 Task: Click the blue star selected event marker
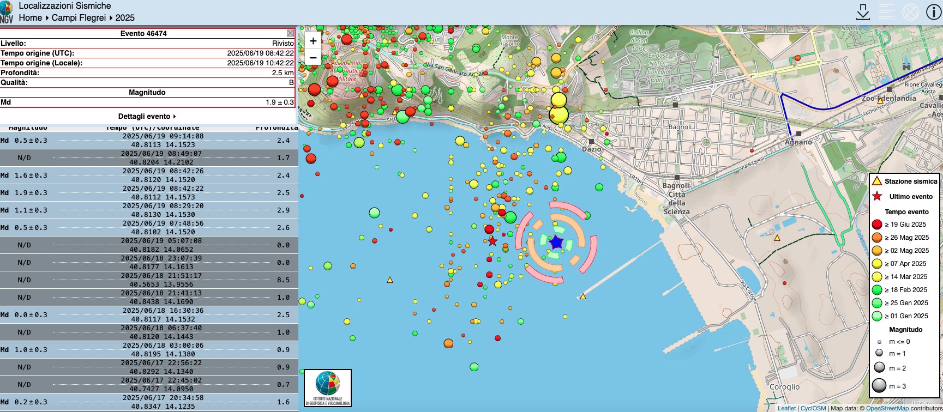coord(556,243)
